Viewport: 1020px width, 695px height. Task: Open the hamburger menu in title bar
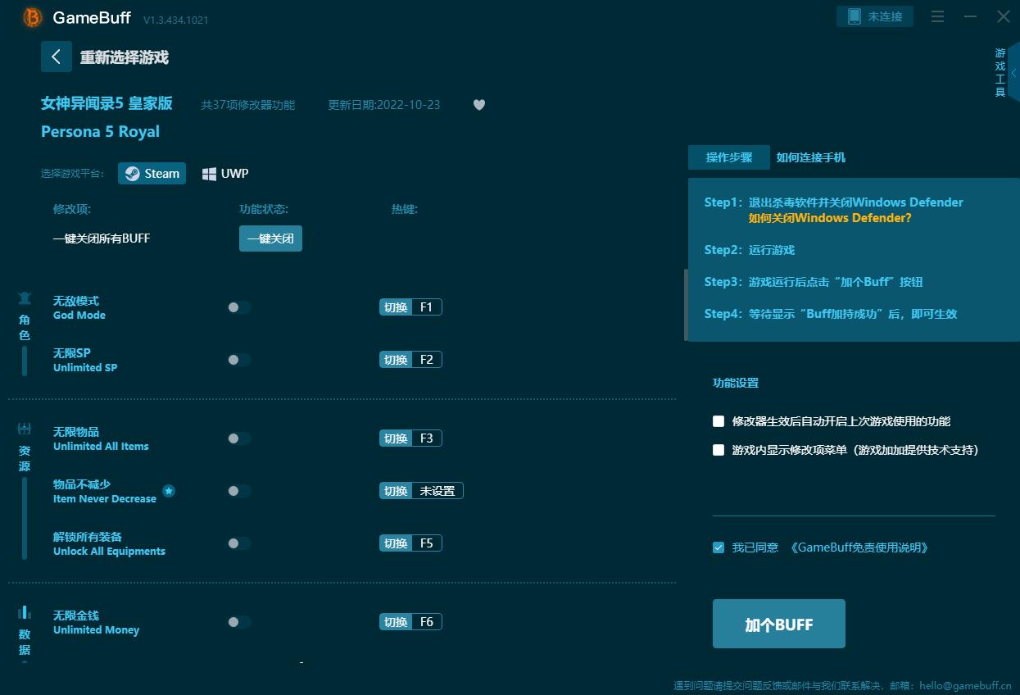(938, 16)
